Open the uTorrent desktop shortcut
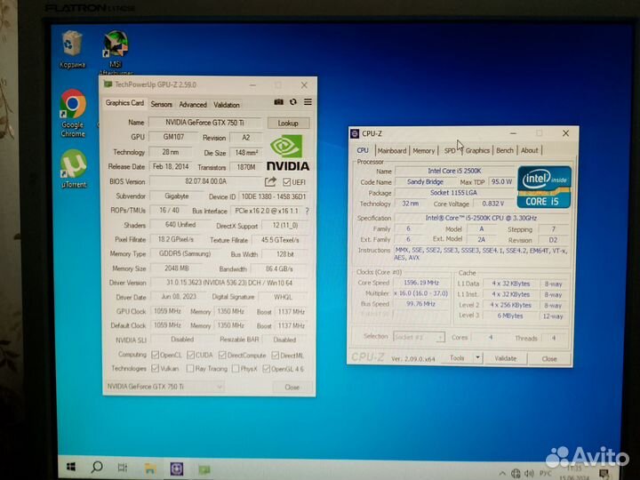Screen dimensions: 640x480 point(74,169)
